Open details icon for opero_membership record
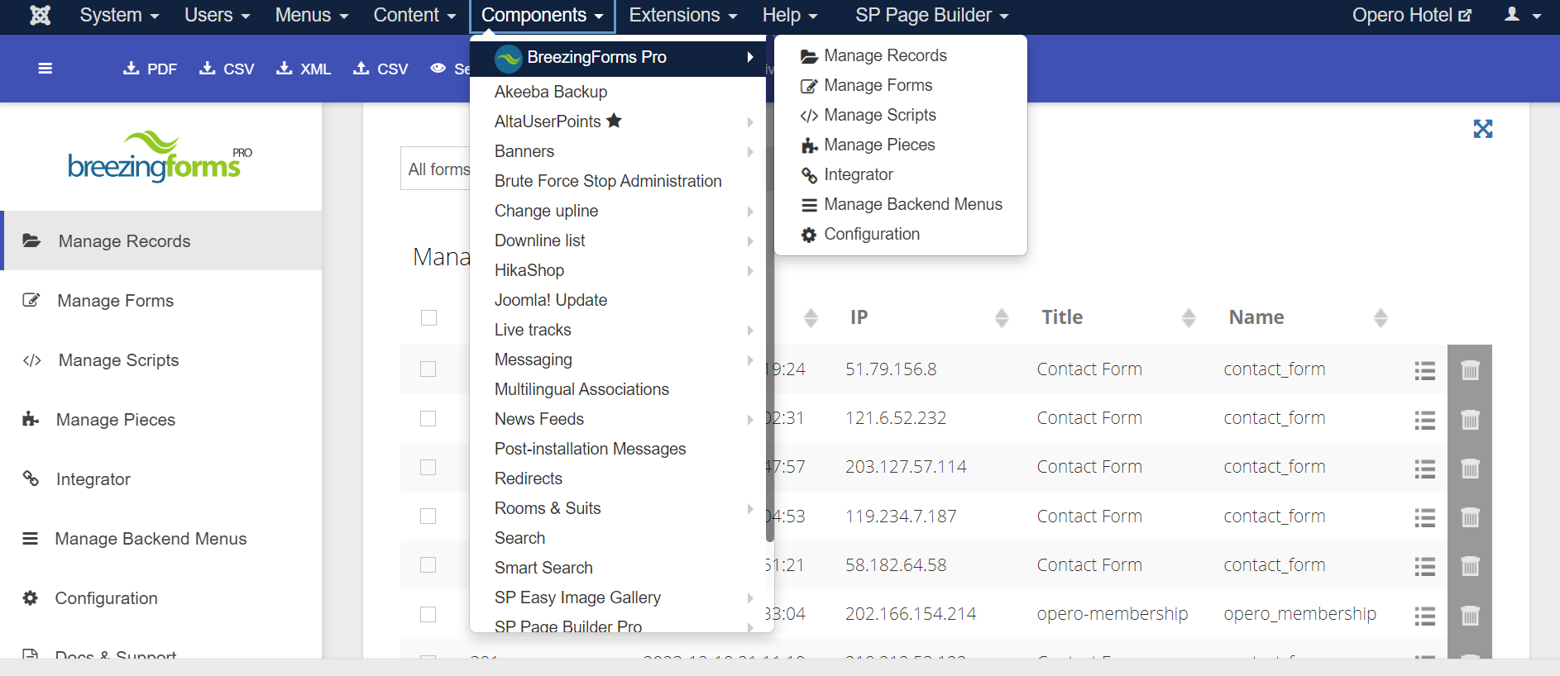Viewport: 1560px width, 676px height. (x=1424, y=616)
